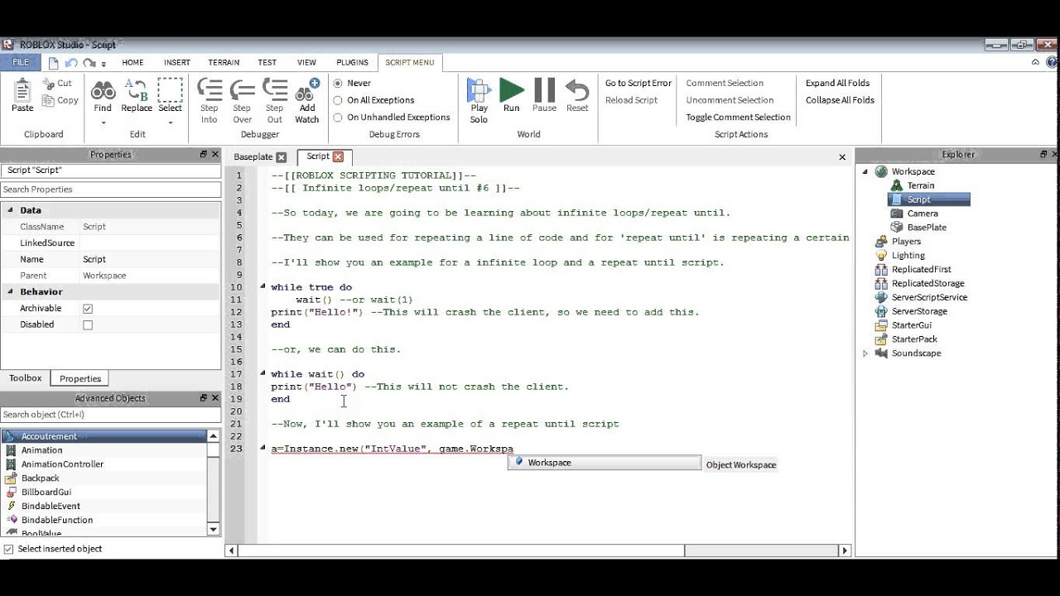This screenshot has height=596, width=1060.
Task: Collapse the Behavior section in Properties
Action: pos(12,291)
